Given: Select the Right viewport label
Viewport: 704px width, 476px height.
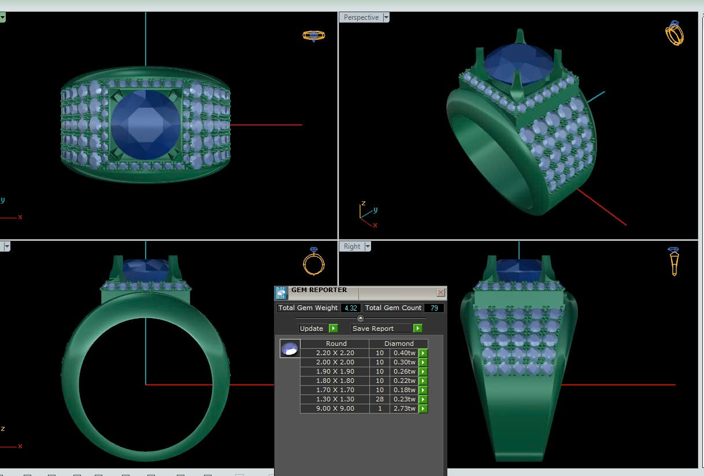Looking at the screenshot, I should 351,246.
